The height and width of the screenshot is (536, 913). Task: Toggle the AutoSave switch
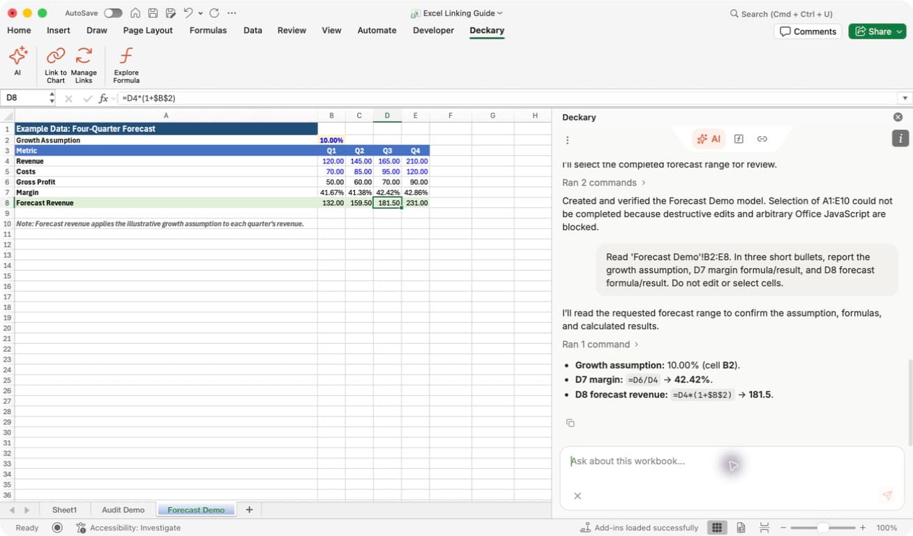(x=113, y=13)
